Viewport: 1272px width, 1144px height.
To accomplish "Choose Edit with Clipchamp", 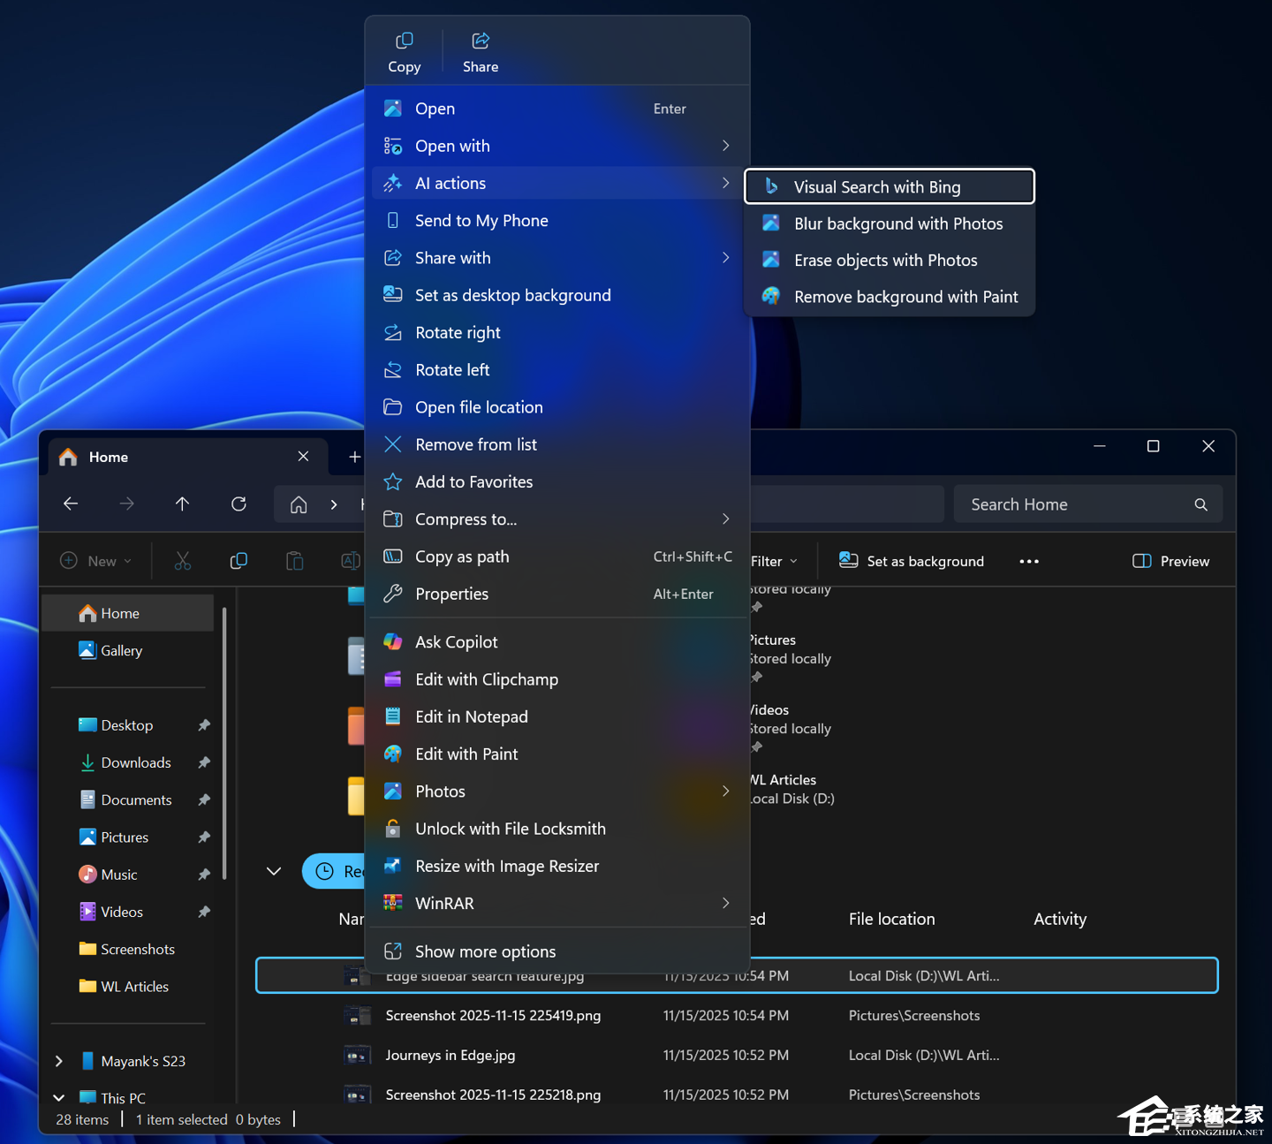I will pos(557,679).
